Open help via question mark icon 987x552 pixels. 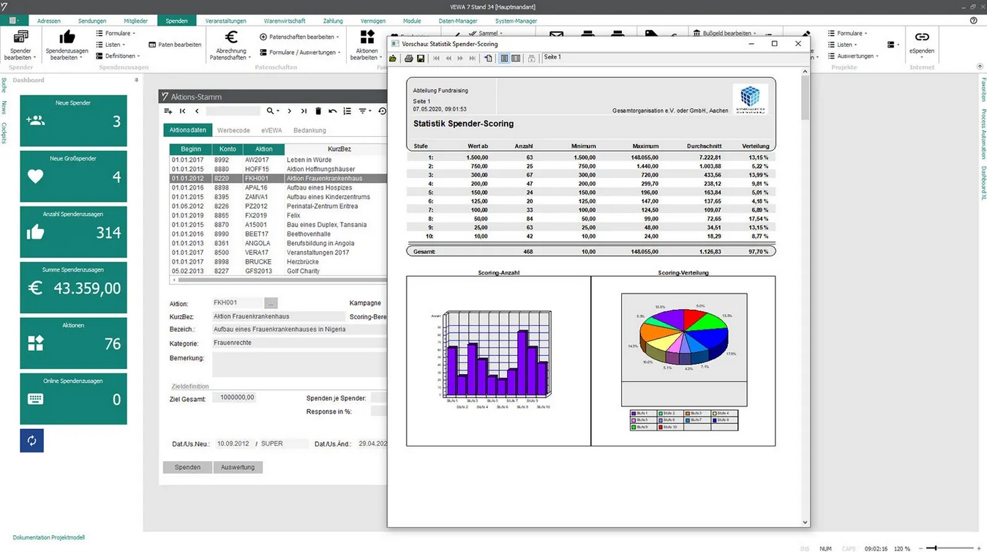tap(974, 20)
